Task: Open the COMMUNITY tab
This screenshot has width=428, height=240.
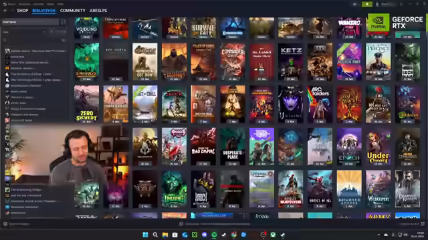Action: 73,11
